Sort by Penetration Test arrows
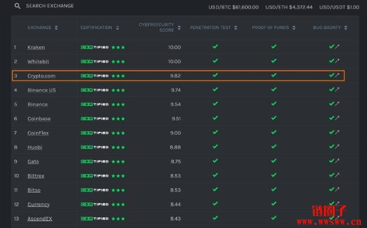Image resolution: width=367 pixels, height=228 pixels. [236, 27]
